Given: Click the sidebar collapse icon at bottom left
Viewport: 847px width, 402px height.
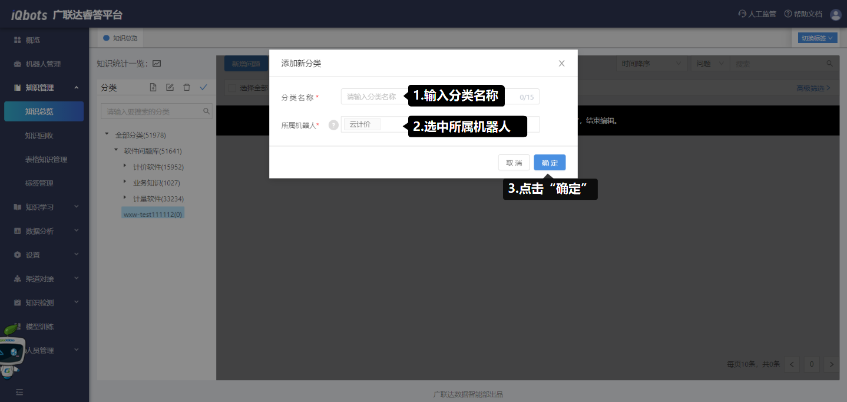Looking at the screenshot, I should click(x=19, y=392).
